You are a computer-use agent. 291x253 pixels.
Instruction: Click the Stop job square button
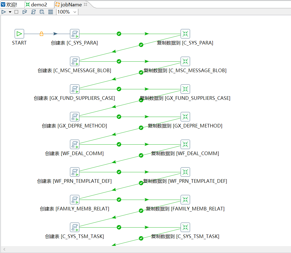pyautogui.click(x=16, y=12)
